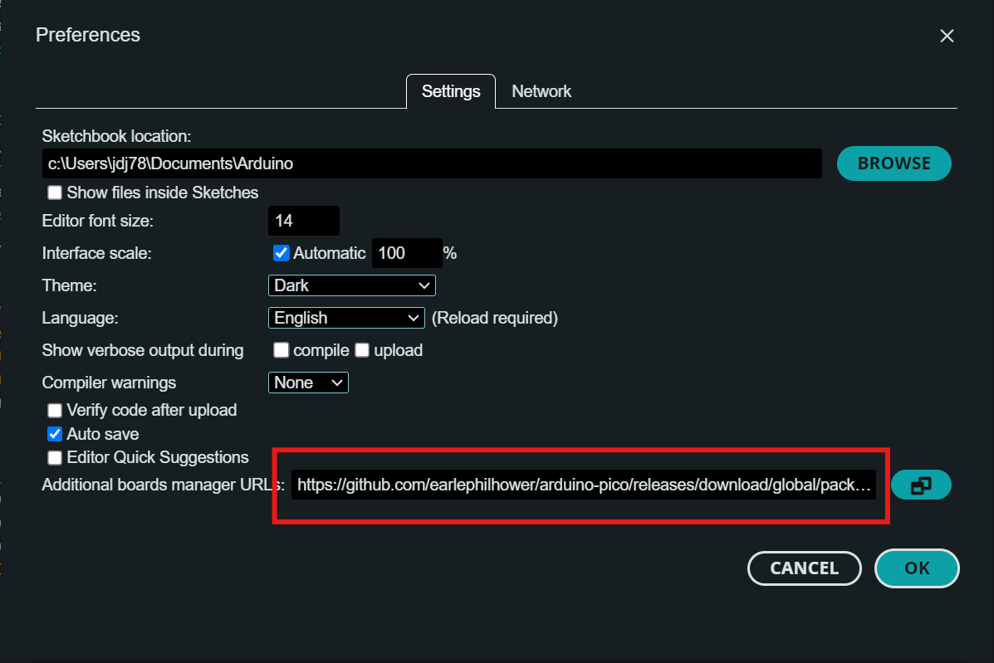Disable the Auto save checkbox

click(x=55, y=434)
